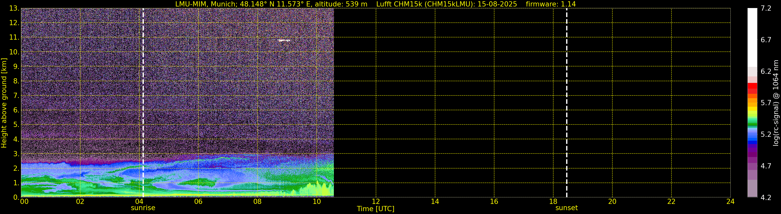Image resolution: width=781 pixels, height=214 pixels.
Task: Click the 'firmware: 1.14' text
Action: (551, 4)
